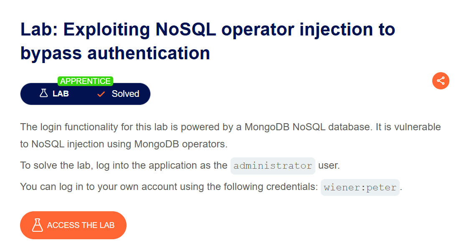Click the flask icon on the Access button
The width and height of the screenshot is (469, 248).
pyautogui.click(x=38, y=225)
